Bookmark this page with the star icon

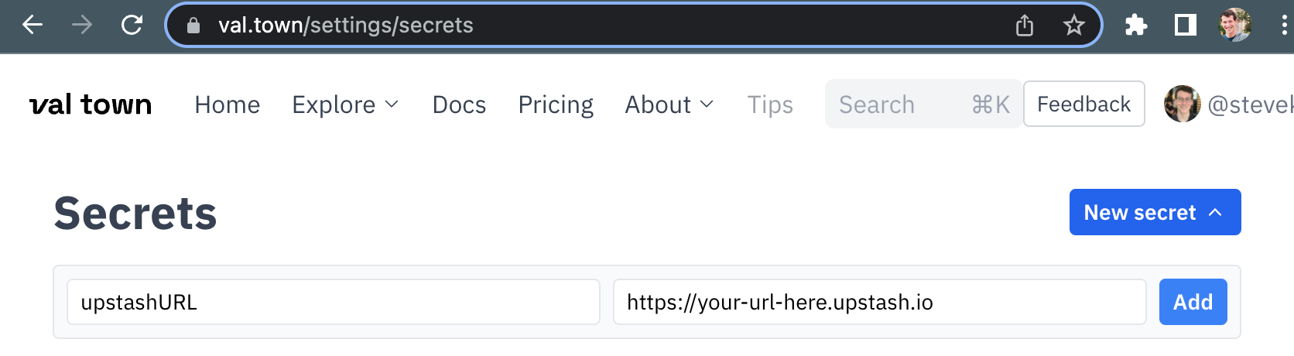(1074, 26)
